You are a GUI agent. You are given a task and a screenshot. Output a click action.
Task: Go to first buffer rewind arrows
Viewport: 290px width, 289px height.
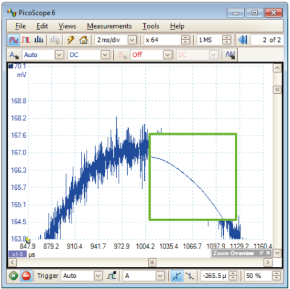point(243,40)
